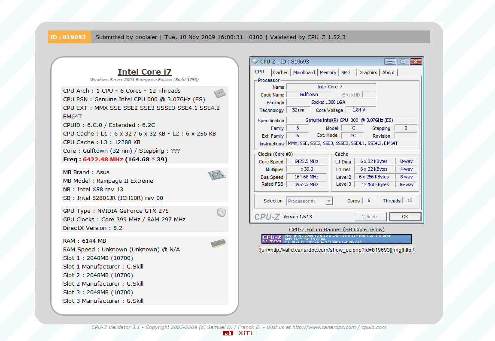Click the NB : Intel X58 rev 13 line
495x341 pixels.
tap(93, 190)
